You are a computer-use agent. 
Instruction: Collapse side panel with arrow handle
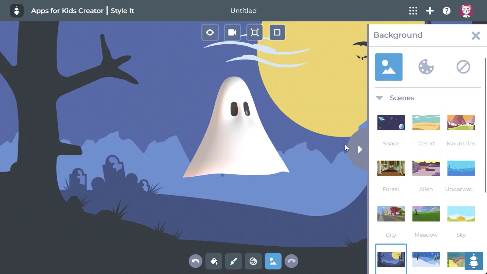pos(360,149)
